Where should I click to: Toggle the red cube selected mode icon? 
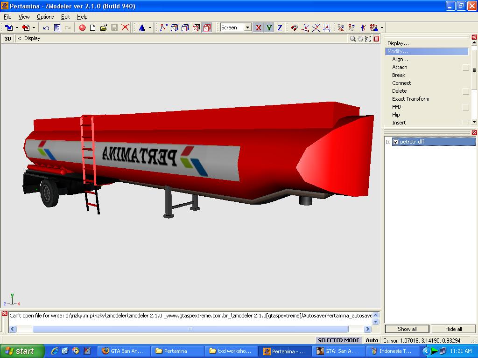pyautogui.click(x=207, y=28)
